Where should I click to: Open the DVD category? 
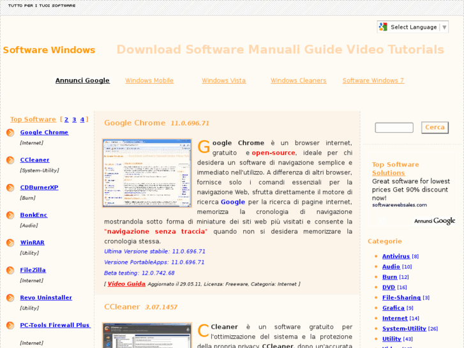coord(389,287)
